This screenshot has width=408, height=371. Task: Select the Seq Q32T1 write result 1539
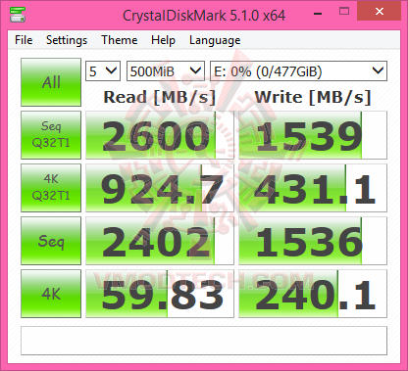click(x=313, y=135)
